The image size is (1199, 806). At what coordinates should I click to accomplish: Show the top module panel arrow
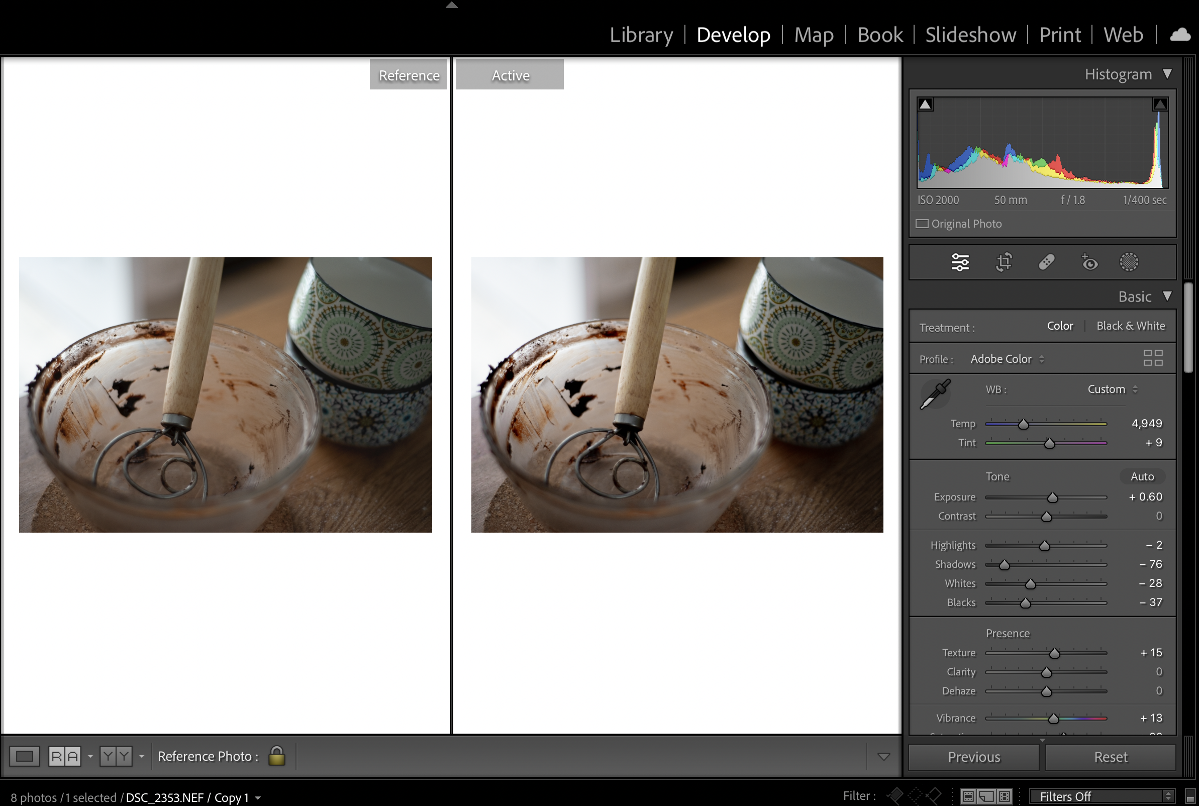point(451,5)
